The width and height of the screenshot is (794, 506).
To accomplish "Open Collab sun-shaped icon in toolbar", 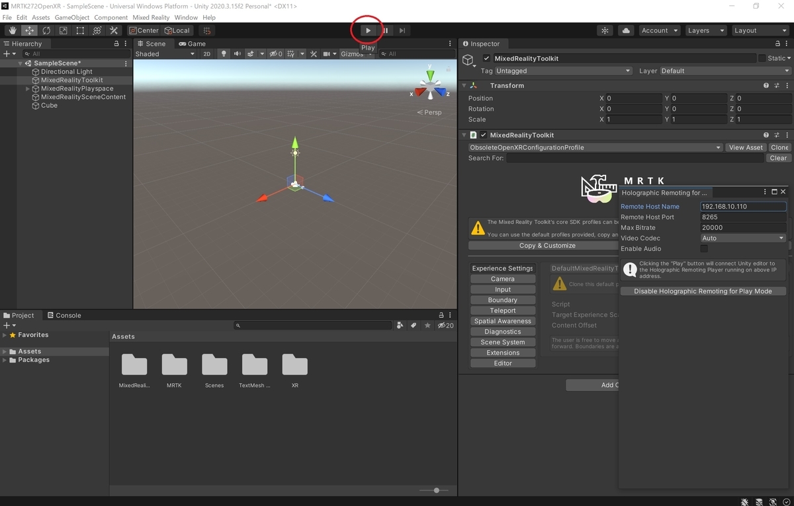I will [605, 30].
